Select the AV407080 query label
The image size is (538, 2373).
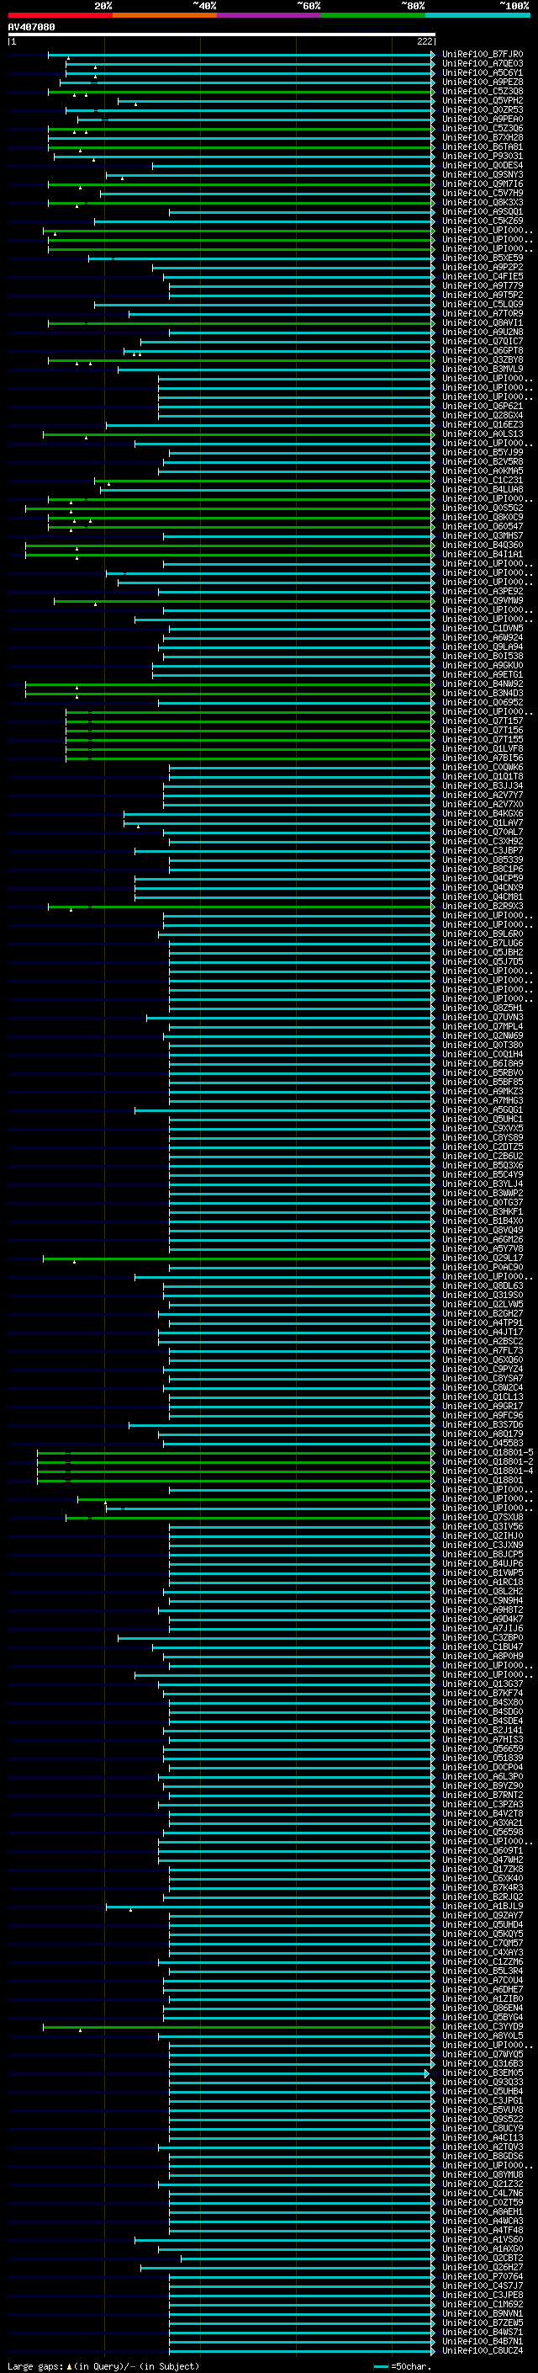(x=31, y=28)
